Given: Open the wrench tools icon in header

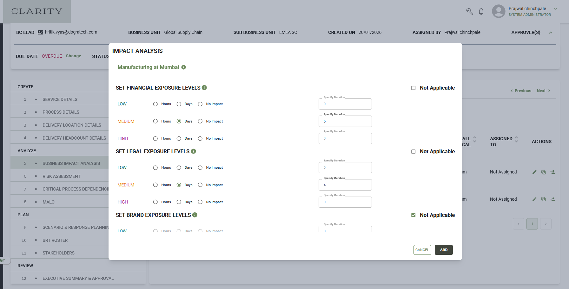Looking at the screenshot, I should 470,11.
